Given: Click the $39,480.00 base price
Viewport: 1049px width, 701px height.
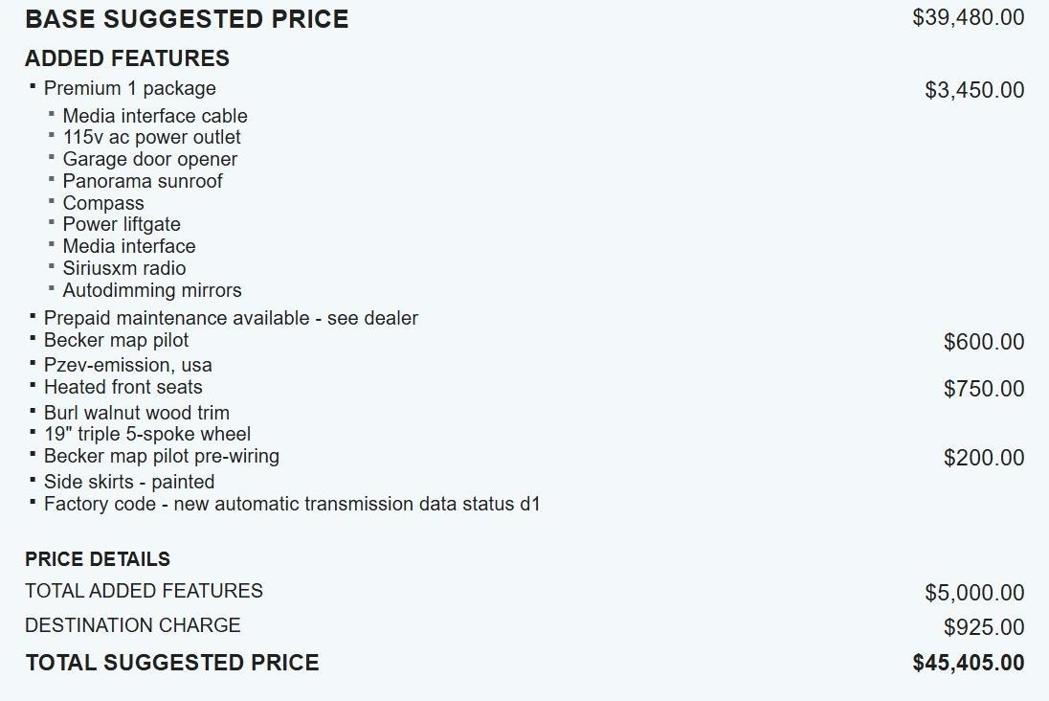Looking at the screenshot, I should (x=968, y=17).
